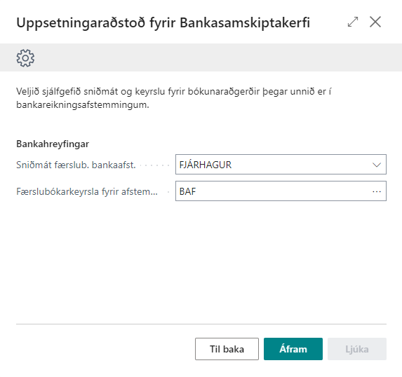This screenshot has width=402, height=377.
Task: Click the FJÁRHAGUR value text
Action: (206, 165)
